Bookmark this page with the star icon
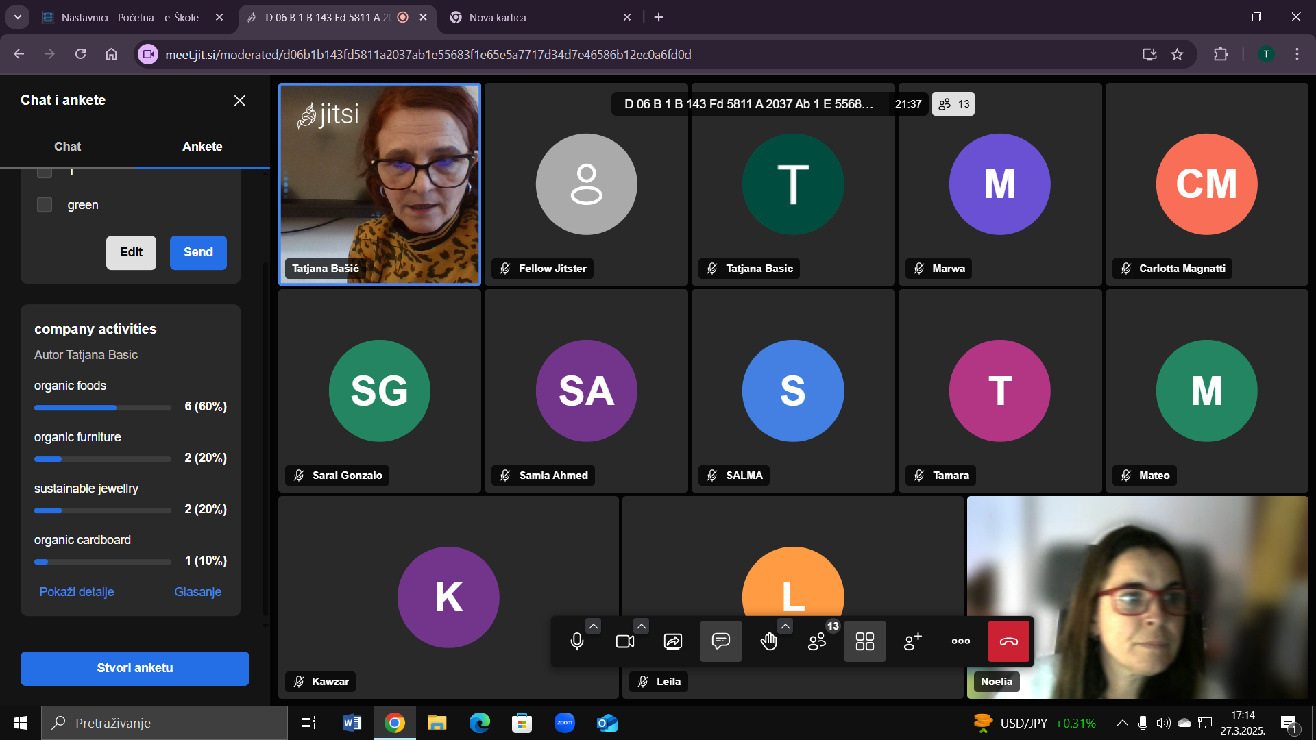 (x=1177, y=55)
